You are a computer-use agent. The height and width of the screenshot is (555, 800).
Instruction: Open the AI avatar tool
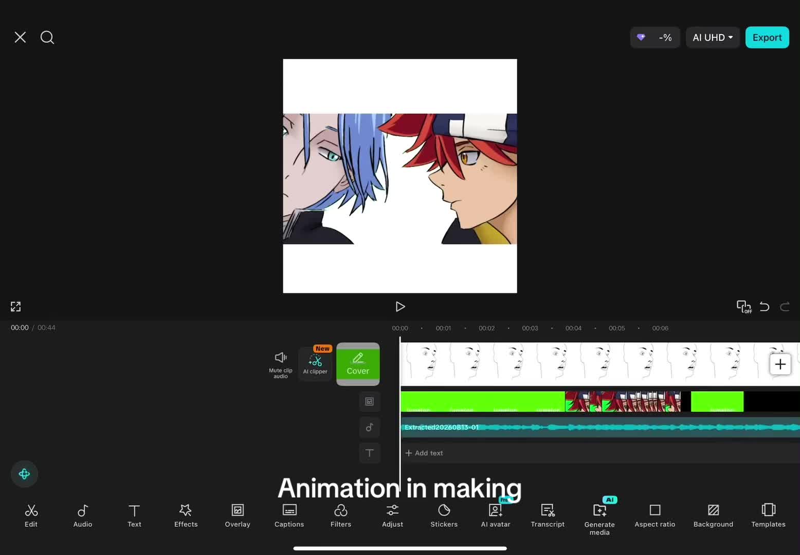(496, 516)
